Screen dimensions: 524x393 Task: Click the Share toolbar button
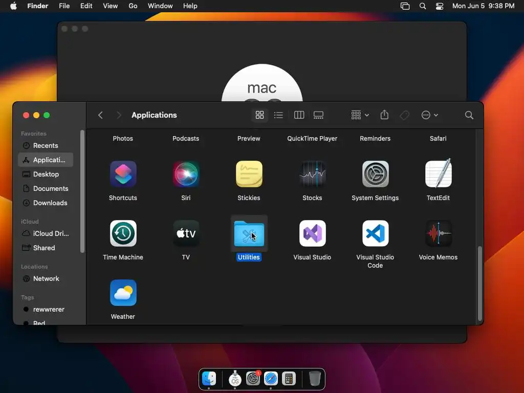point(384,115)
